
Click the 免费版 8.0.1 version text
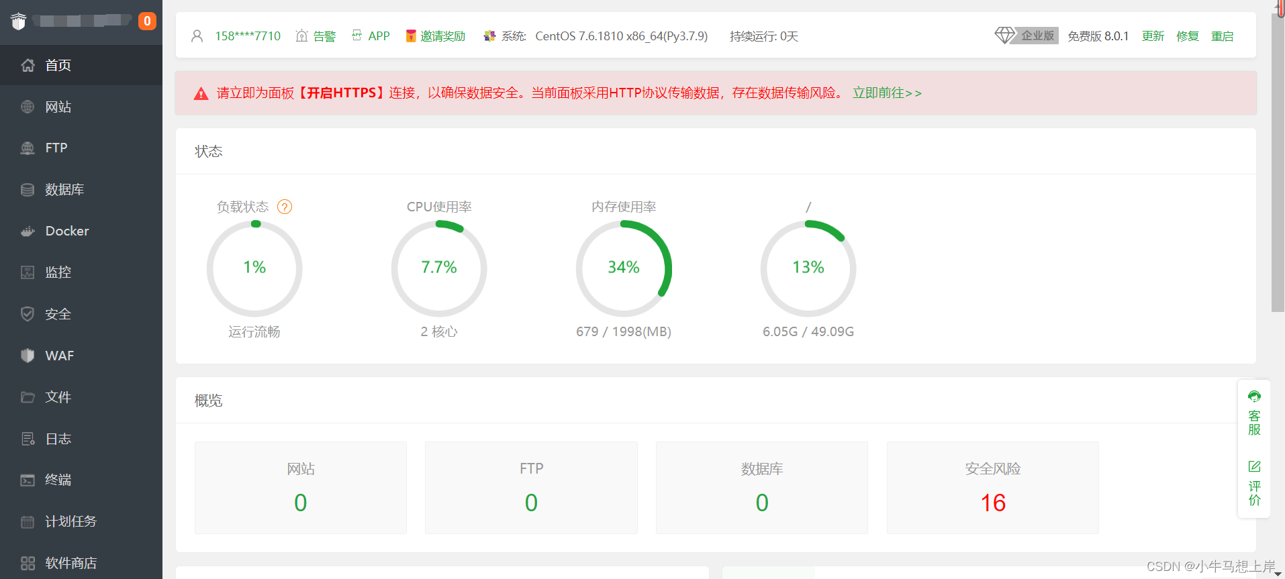click(1098, 36)
